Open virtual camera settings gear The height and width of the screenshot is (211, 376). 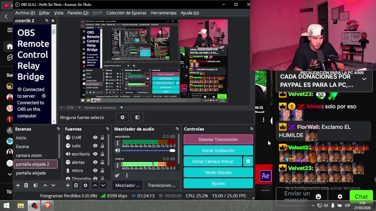(x=248, y=161)
